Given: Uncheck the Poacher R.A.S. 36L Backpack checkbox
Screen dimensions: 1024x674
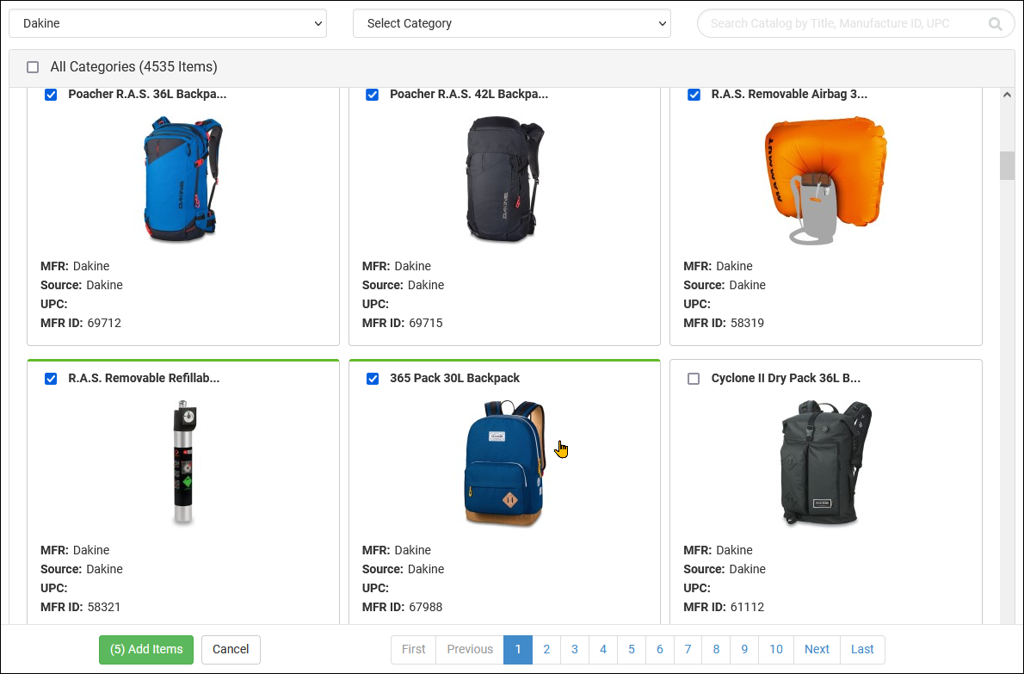Looking at the screenshot, I should click(x=50, y=95).
